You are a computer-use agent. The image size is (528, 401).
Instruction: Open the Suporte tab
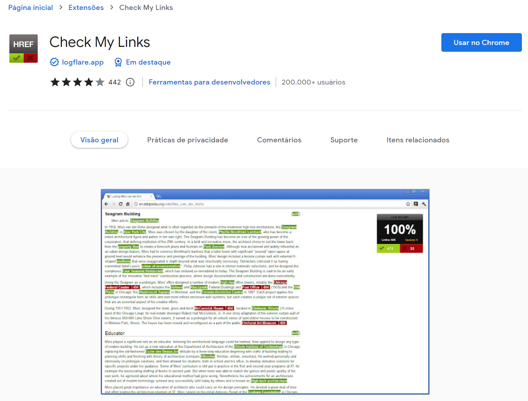click(344, 140)
